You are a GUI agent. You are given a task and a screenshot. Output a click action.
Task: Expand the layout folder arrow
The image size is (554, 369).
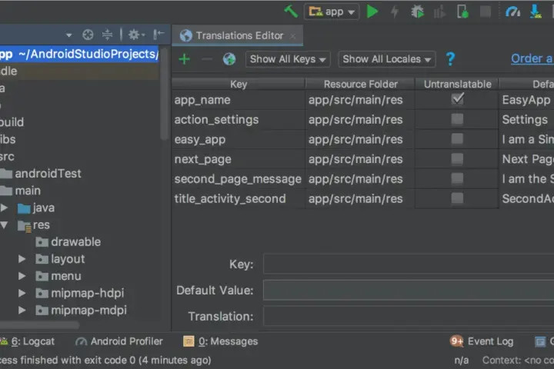point(22,259)
